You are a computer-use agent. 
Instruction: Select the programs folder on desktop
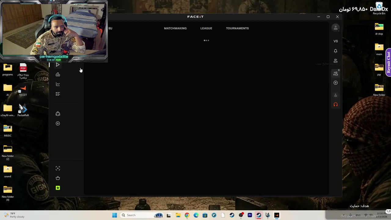point(8,70)
